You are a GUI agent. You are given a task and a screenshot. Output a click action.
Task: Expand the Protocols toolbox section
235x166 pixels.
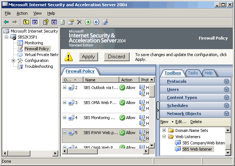[x=226, y=81]
